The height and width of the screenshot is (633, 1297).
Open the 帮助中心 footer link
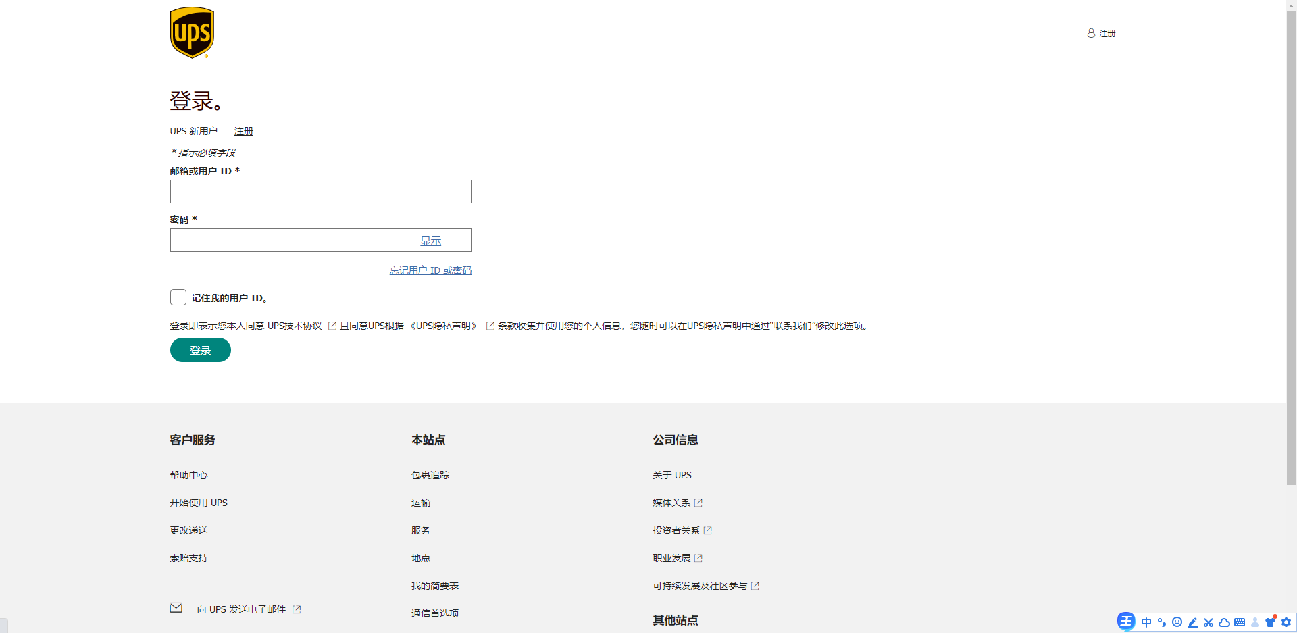pyautogui.click(x=189, y=475)
